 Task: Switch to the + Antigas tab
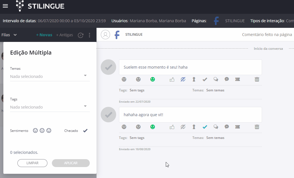pyautogui.click(x=65, y=35)
